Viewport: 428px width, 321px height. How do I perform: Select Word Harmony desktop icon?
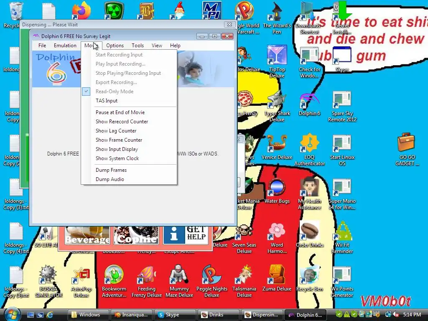(x=277, y=238)
